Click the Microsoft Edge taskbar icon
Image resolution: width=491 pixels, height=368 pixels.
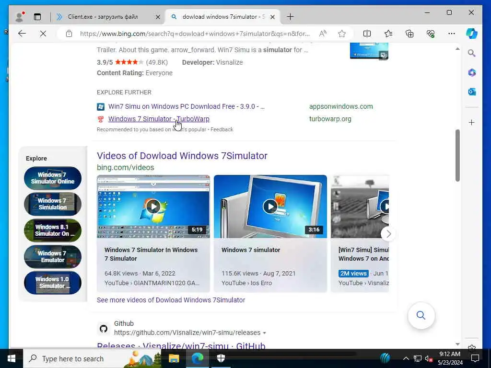[198, 358]
